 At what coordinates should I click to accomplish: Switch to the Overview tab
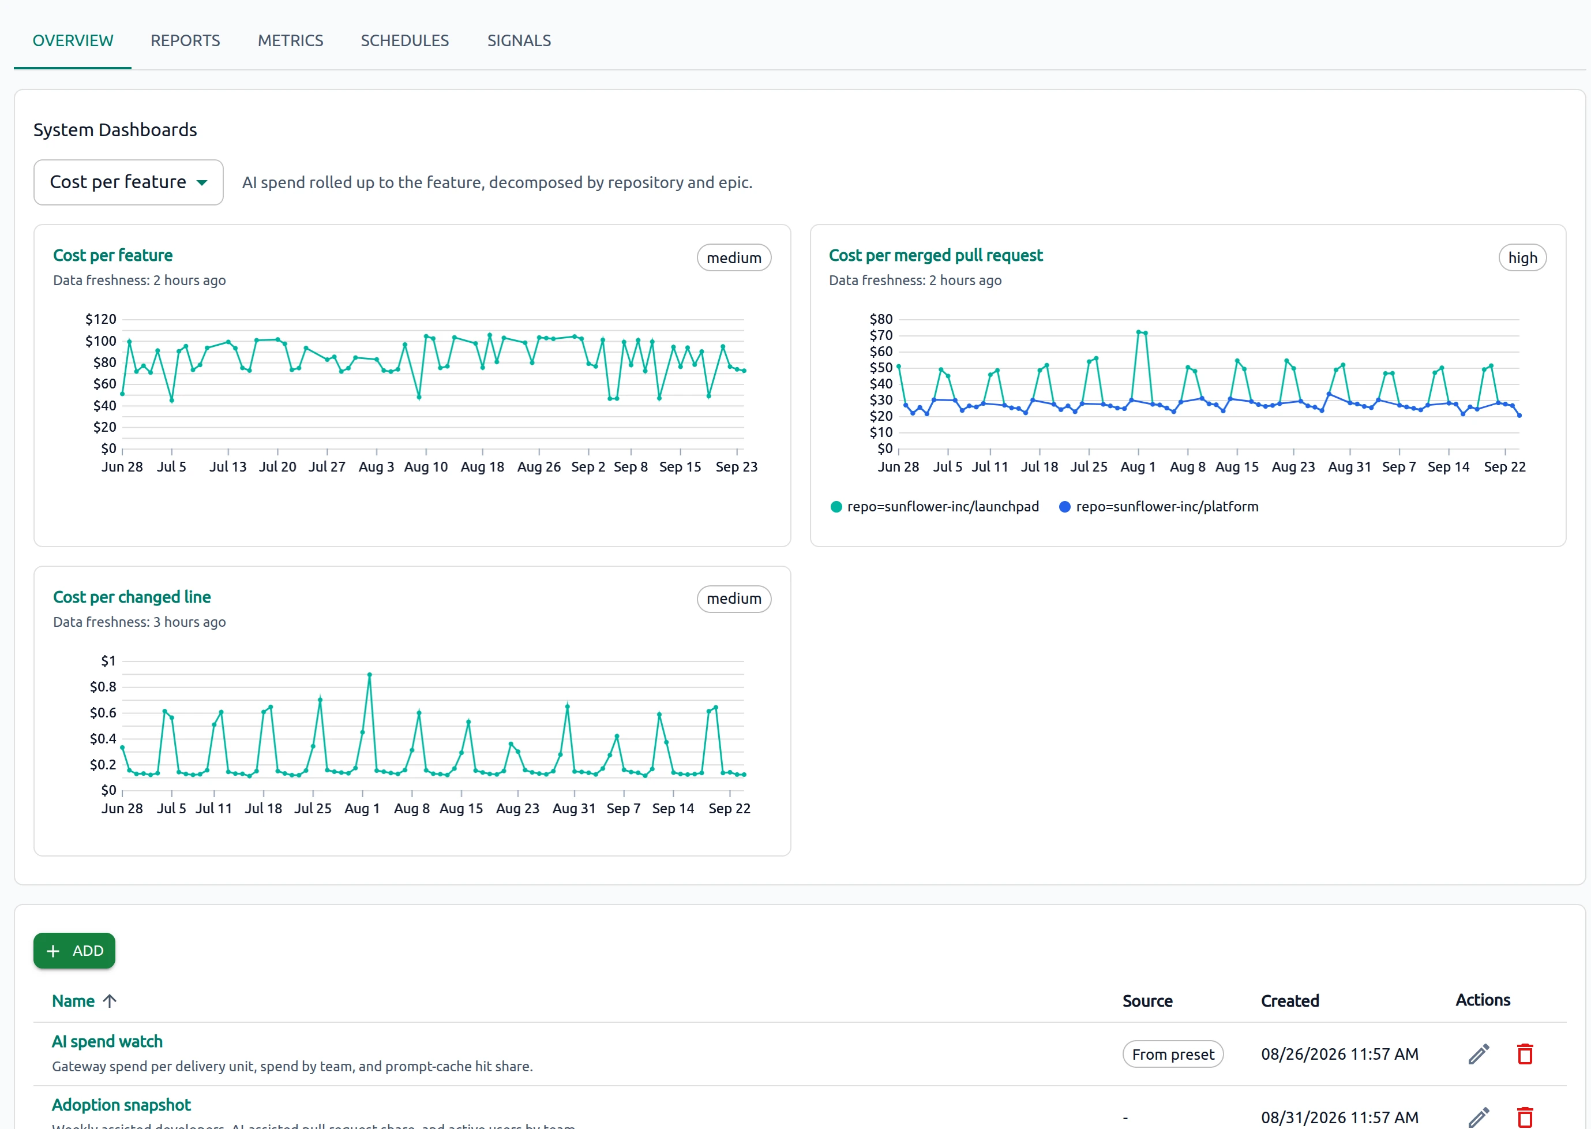pyautogui.click(x=73, y=40)
